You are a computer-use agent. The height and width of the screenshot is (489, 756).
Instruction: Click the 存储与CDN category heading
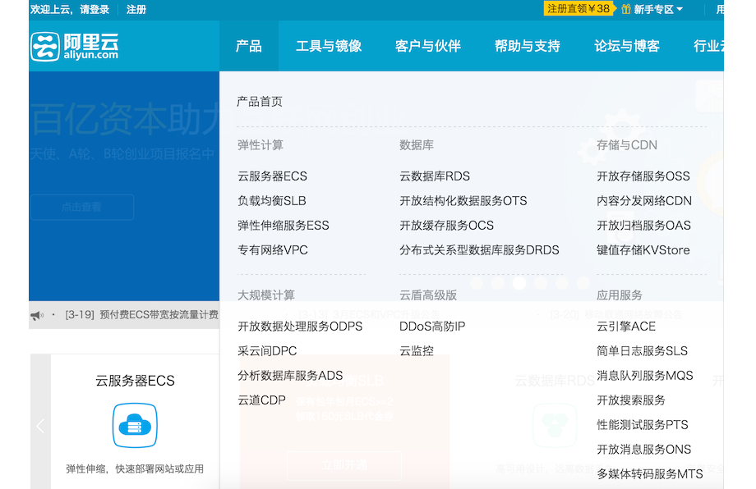627,145
